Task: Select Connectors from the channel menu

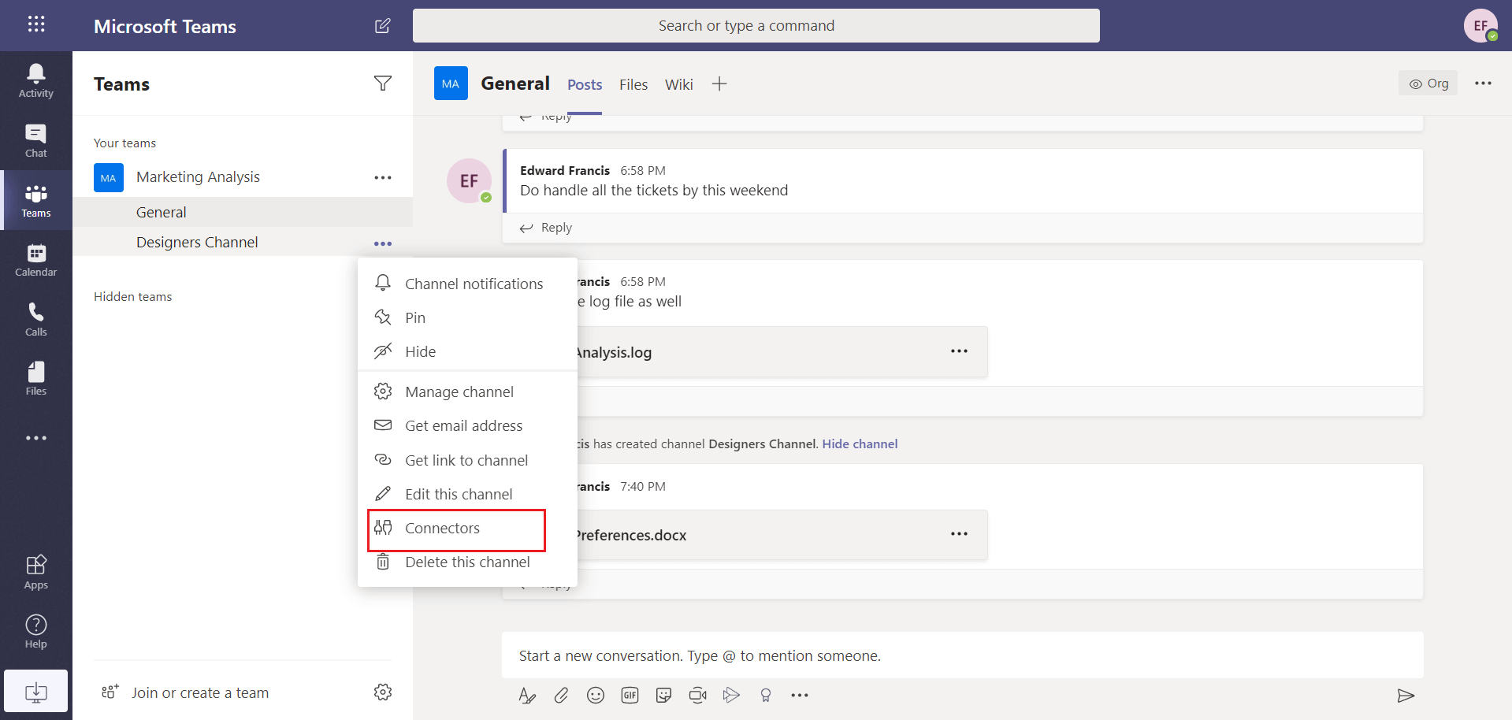Action: 443,528
